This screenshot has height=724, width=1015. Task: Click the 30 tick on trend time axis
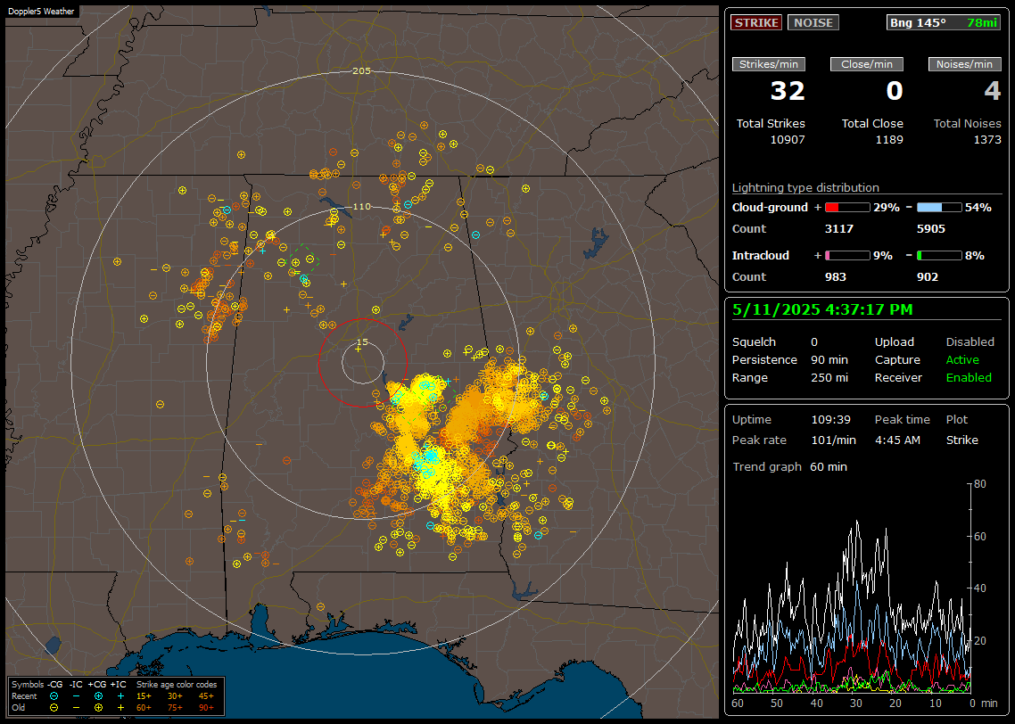click(x=855, y=703)
